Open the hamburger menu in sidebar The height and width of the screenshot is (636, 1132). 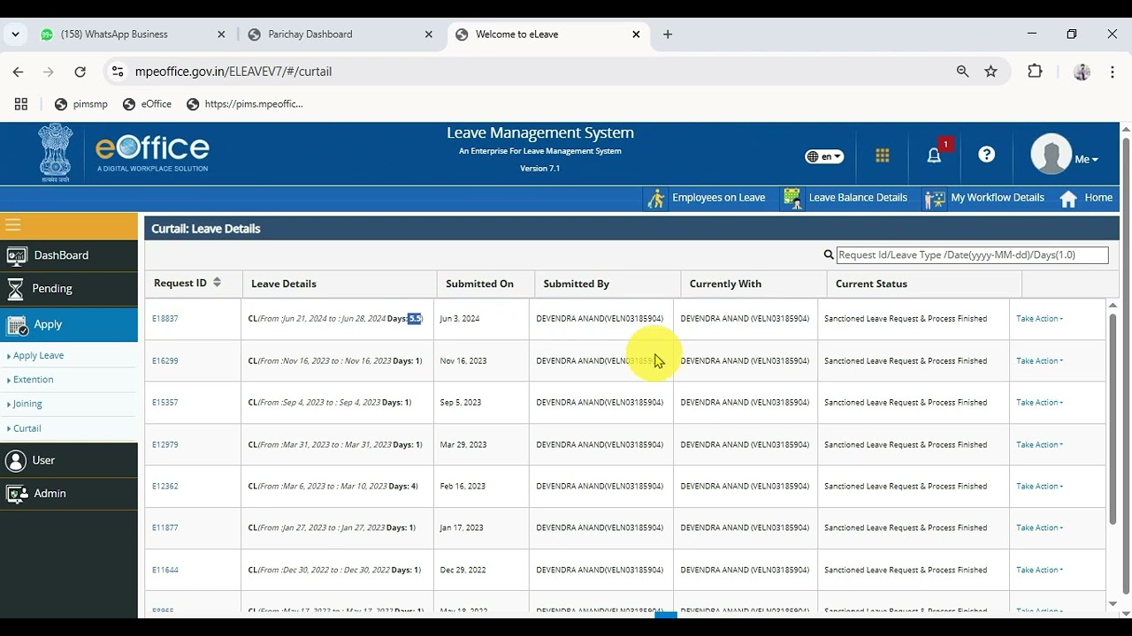(x=12, y=225)
